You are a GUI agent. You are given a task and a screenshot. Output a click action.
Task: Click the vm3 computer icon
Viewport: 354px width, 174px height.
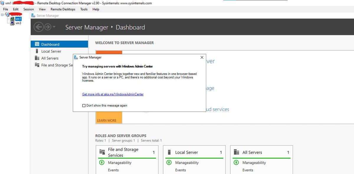coord(12,23)
